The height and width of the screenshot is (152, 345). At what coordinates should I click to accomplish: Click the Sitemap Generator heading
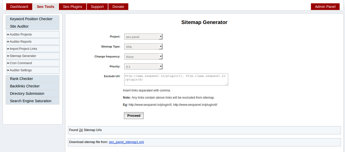(204, 22)
